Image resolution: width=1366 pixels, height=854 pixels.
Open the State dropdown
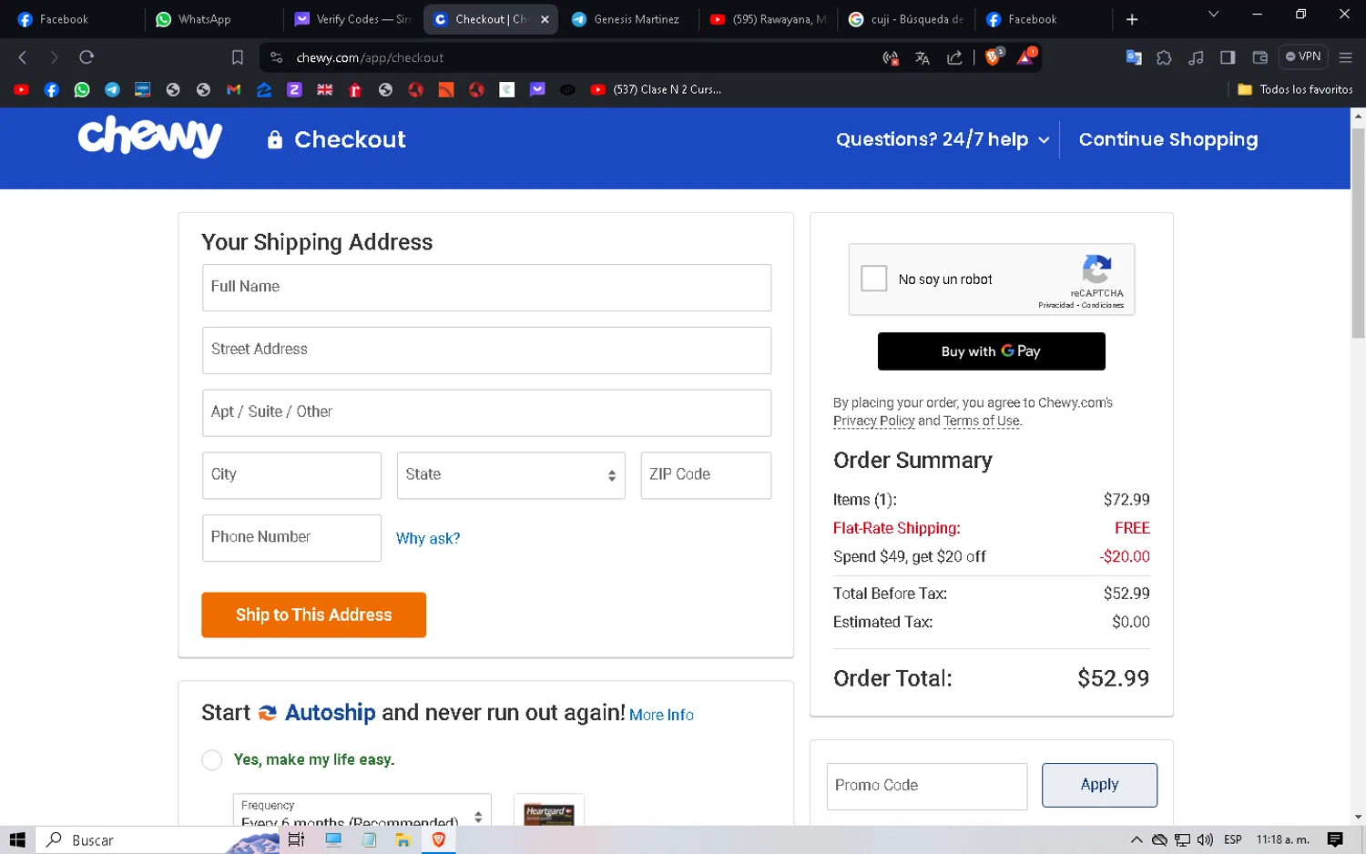511,475
